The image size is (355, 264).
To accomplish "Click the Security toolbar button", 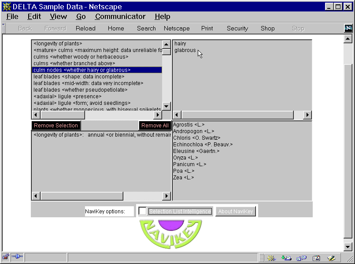I will [237, 28].
